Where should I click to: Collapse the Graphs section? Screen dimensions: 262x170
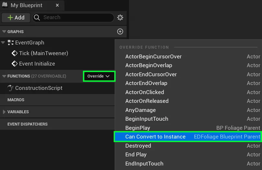(4, 32)
